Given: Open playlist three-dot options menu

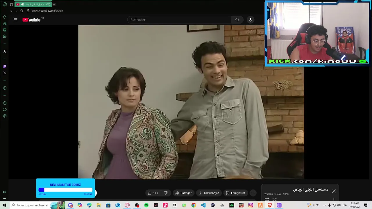Looking at the screenshot, I should [334, 200].
